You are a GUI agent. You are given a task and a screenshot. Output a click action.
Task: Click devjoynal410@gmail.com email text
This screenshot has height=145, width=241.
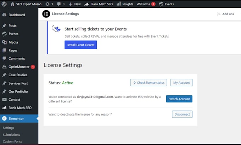click(x=95, y=97)
